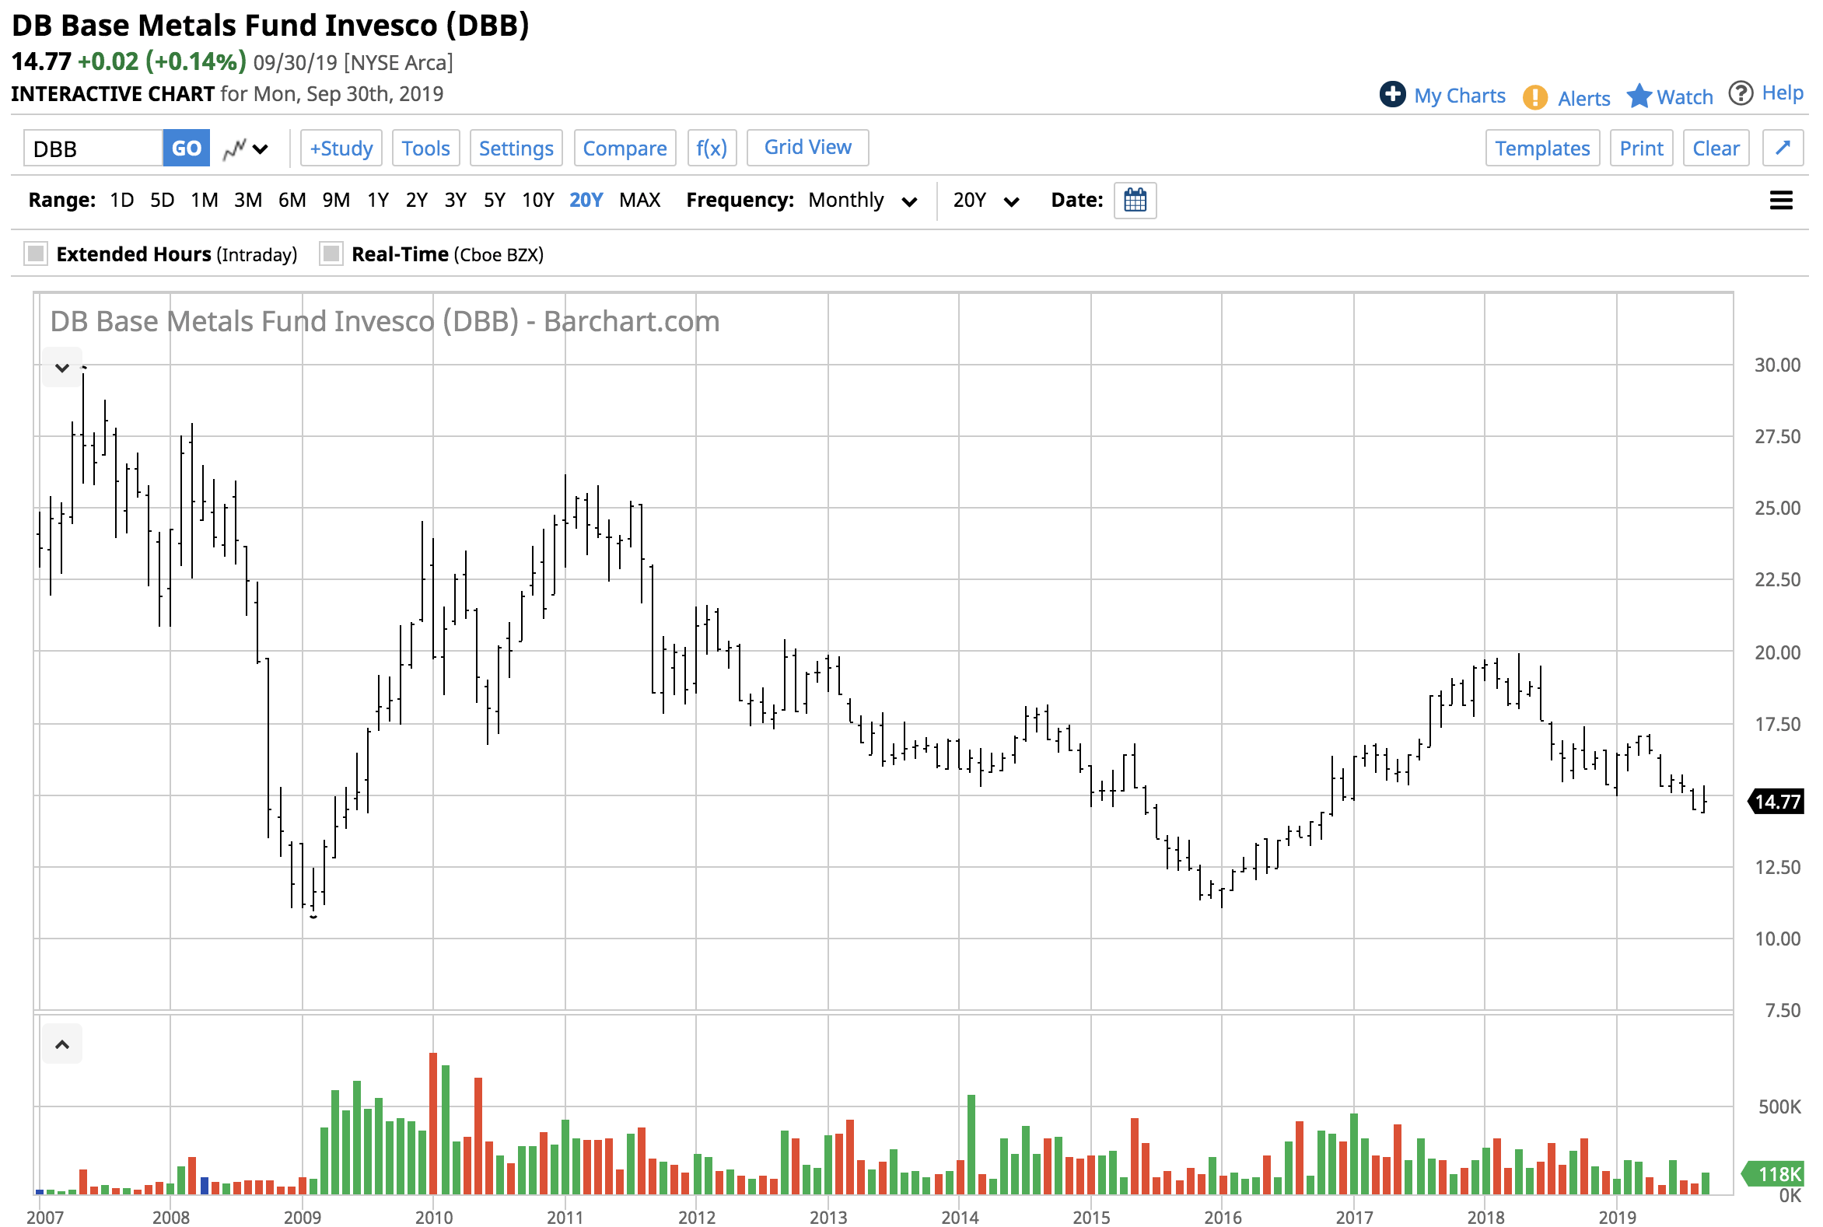The image size is (1823, 1227).
Task: Select the MAX range
Action: 639,201
